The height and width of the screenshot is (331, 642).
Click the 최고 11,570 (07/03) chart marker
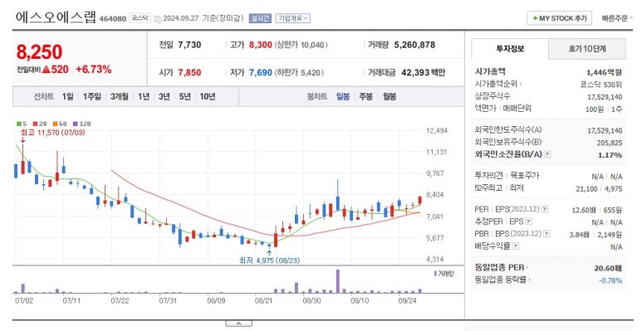pos(53,133)
